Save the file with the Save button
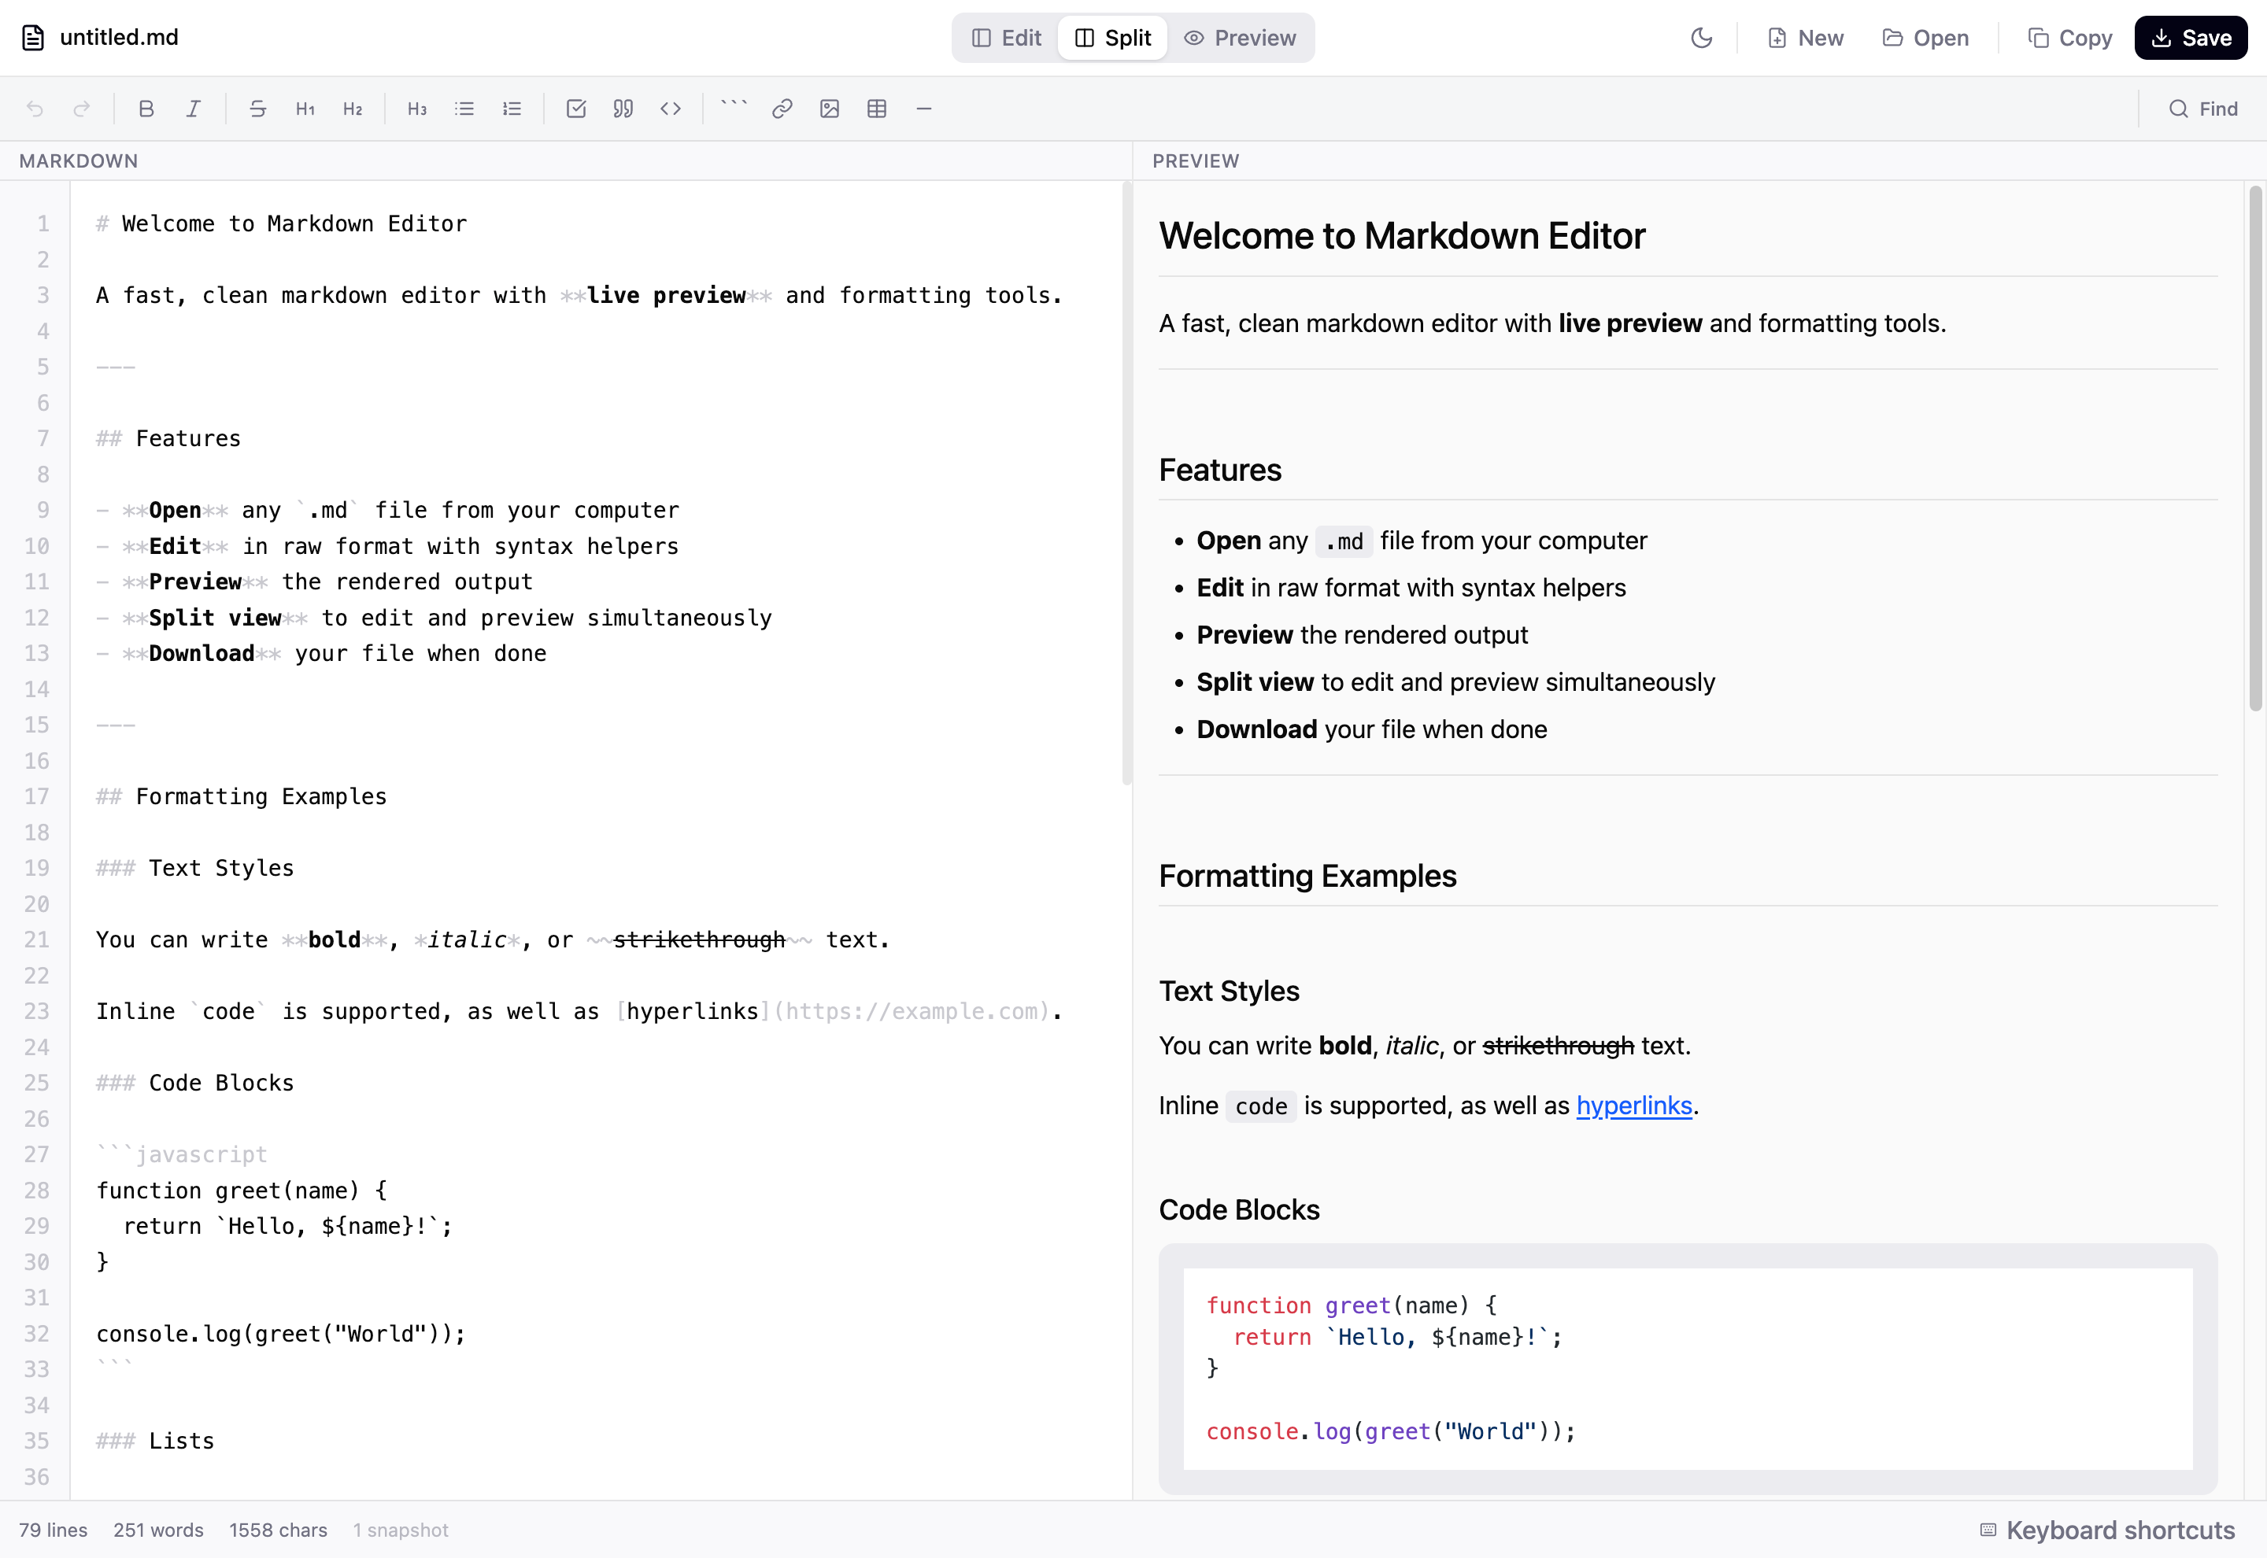 point(2191,38)
